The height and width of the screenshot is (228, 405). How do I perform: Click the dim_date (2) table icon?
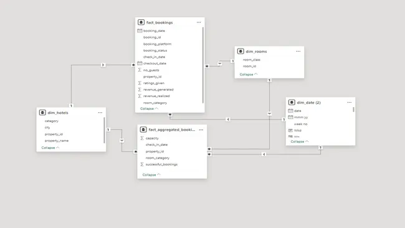click(x=292, y=103)
